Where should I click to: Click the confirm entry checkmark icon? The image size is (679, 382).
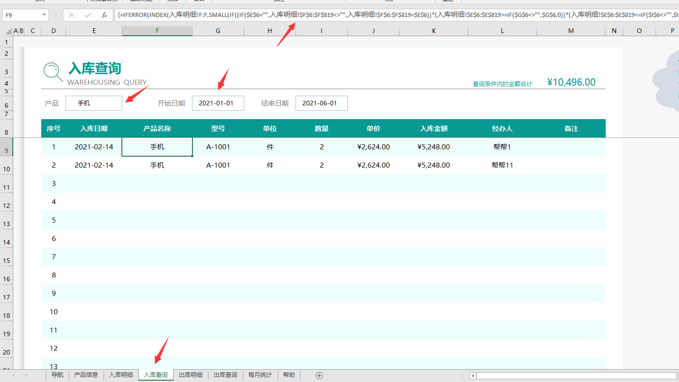click(x=88, y=15)
